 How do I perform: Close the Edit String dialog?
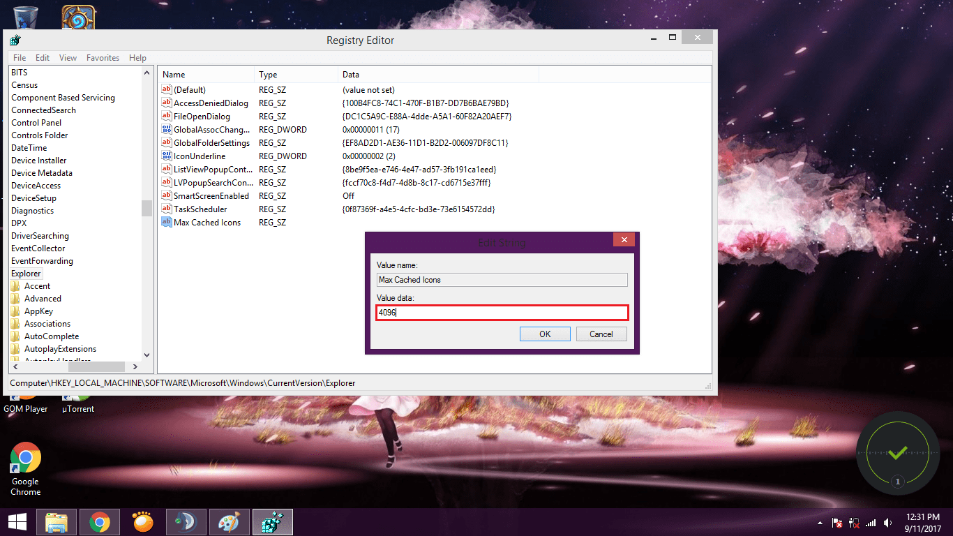pyautogui.click(x=624, y=239)
